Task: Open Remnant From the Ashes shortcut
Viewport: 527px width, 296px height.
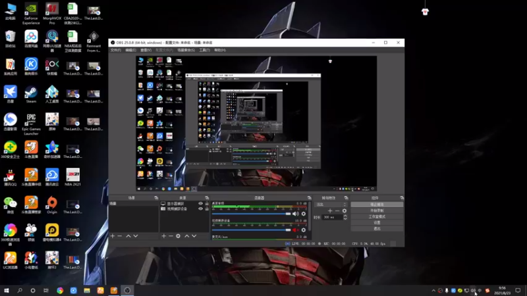Action: (x=94, y=41)
